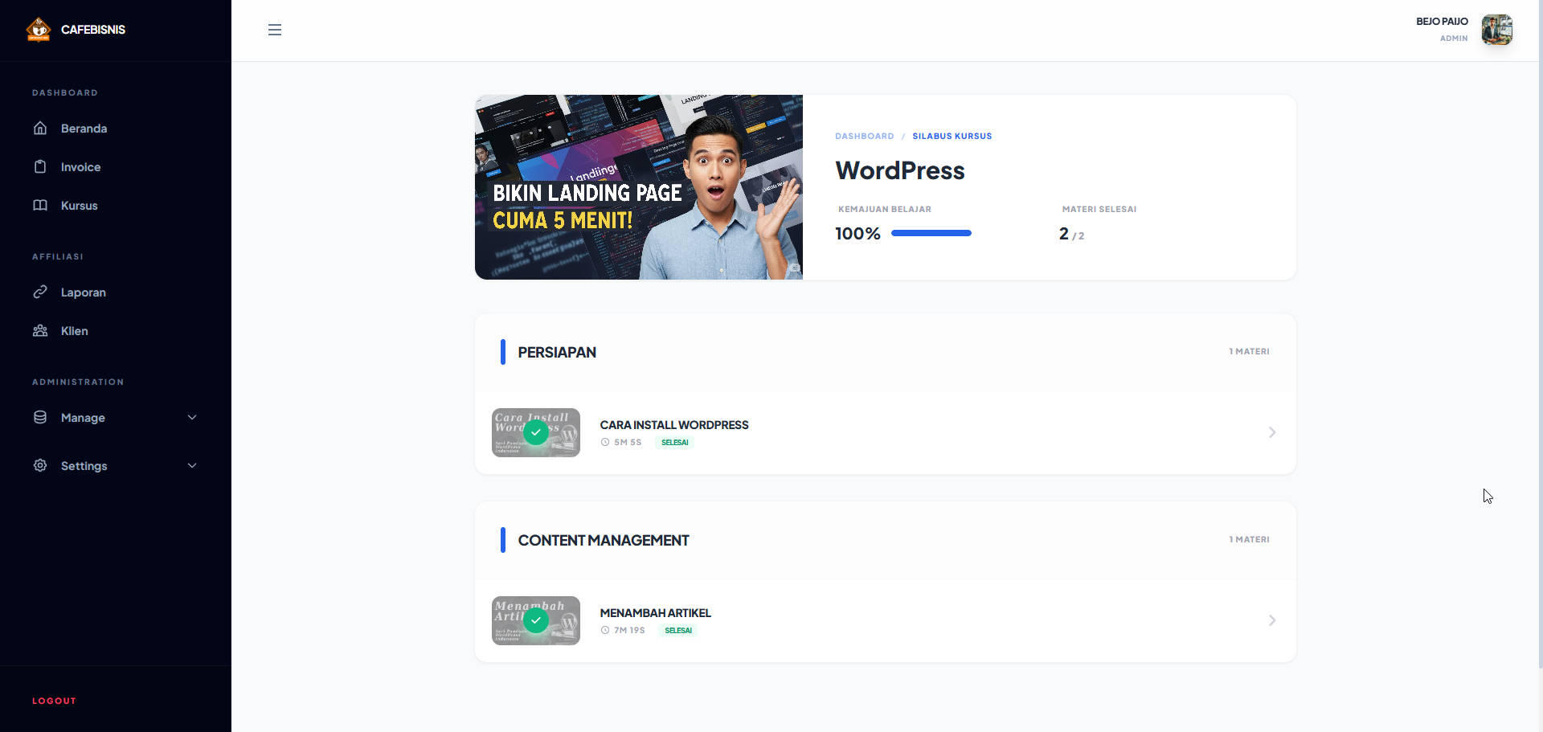Click the Dashboard breadcrumb link

coord(864,137)
